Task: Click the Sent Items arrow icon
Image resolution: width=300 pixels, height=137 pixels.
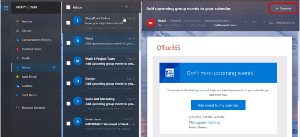Action: 17,95
